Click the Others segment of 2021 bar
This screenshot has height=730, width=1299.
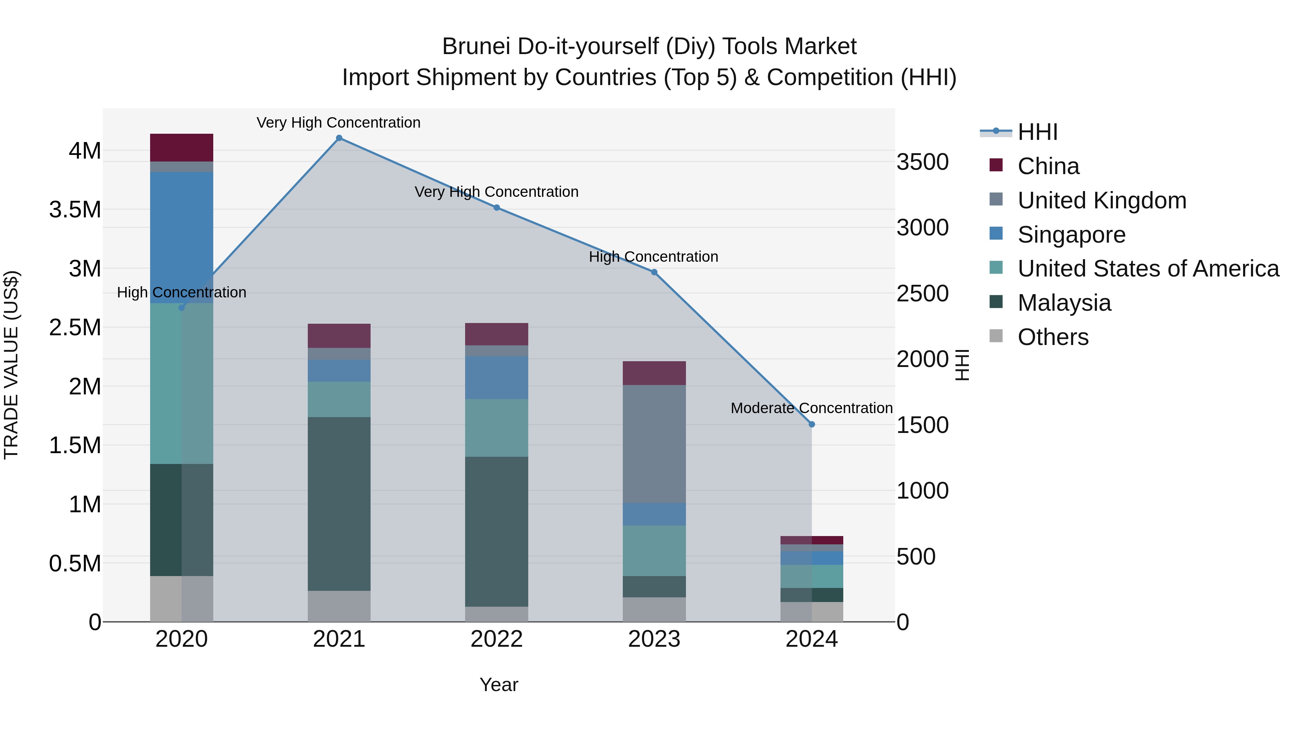point(339,606)
